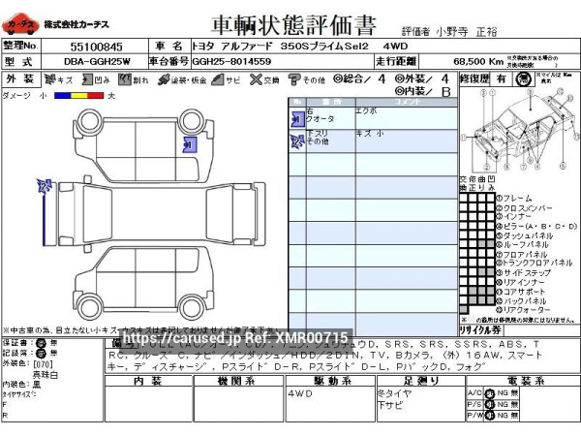Click the 修復歴 label

474,79
